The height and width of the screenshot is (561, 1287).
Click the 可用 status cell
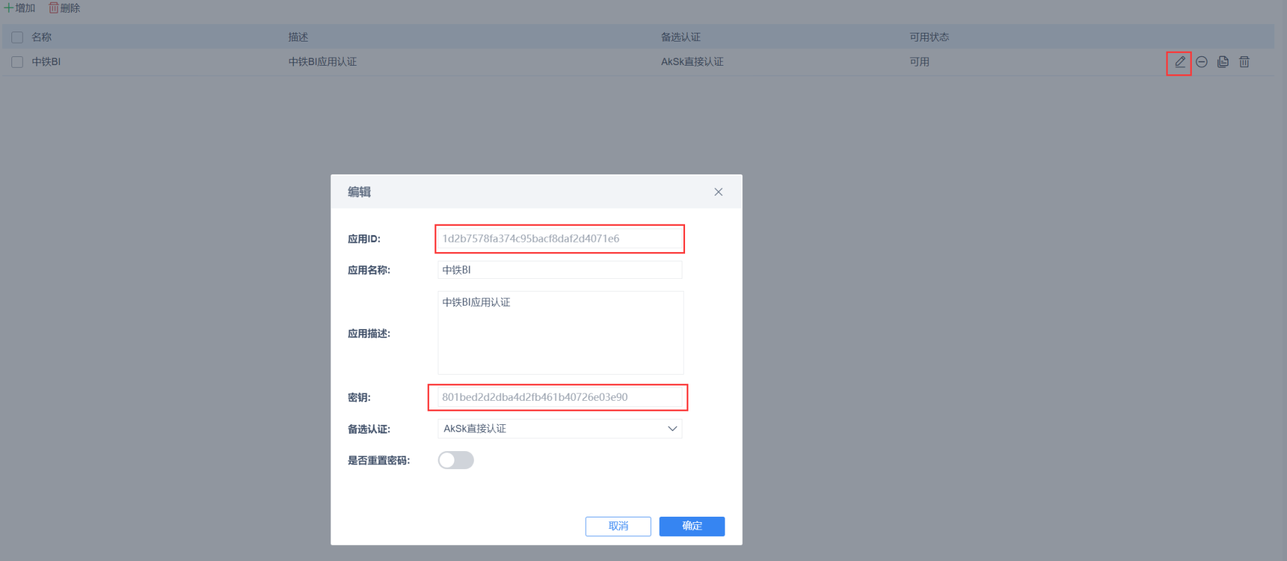coord(920,62)
